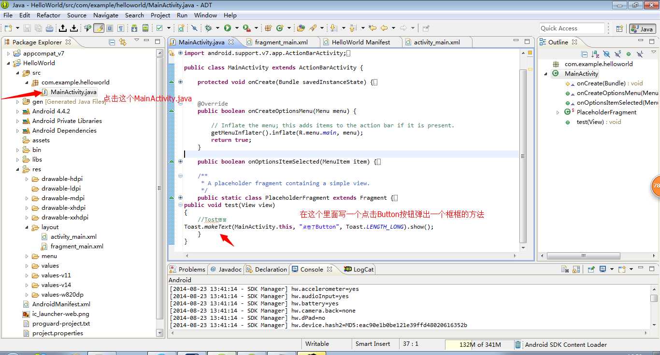Open the Android Virtual Device Manager icon
660x355 pixels.
(x=145, y=28)
